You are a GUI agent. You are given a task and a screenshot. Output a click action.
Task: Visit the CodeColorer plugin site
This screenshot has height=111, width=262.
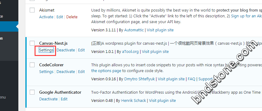[171, 79]
